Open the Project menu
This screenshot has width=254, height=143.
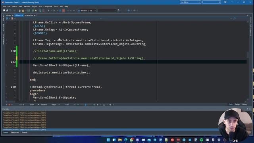pos(35,6)
